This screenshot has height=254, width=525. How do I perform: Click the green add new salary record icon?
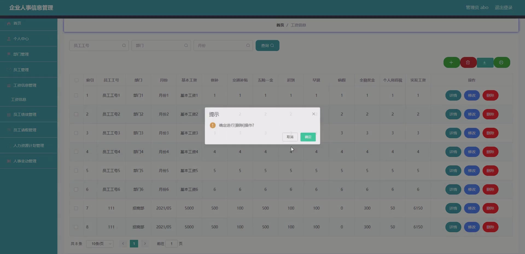point(451,62)
